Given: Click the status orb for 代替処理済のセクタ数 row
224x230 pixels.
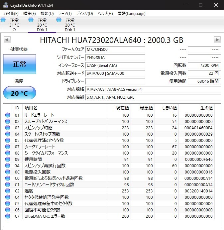Looking at the screenshot, I should tap(8, 140).
